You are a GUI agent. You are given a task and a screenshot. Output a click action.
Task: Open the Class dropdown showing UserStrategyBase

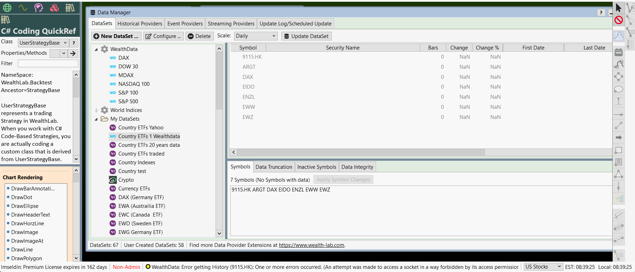[x=43, y=43]
